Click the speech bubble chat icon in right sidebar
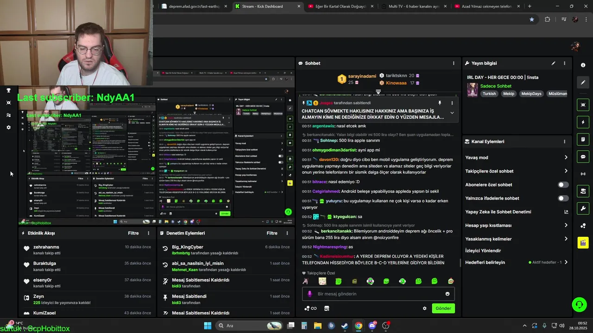The height and width of the screenshot is (333, 593). click(583, 157)
